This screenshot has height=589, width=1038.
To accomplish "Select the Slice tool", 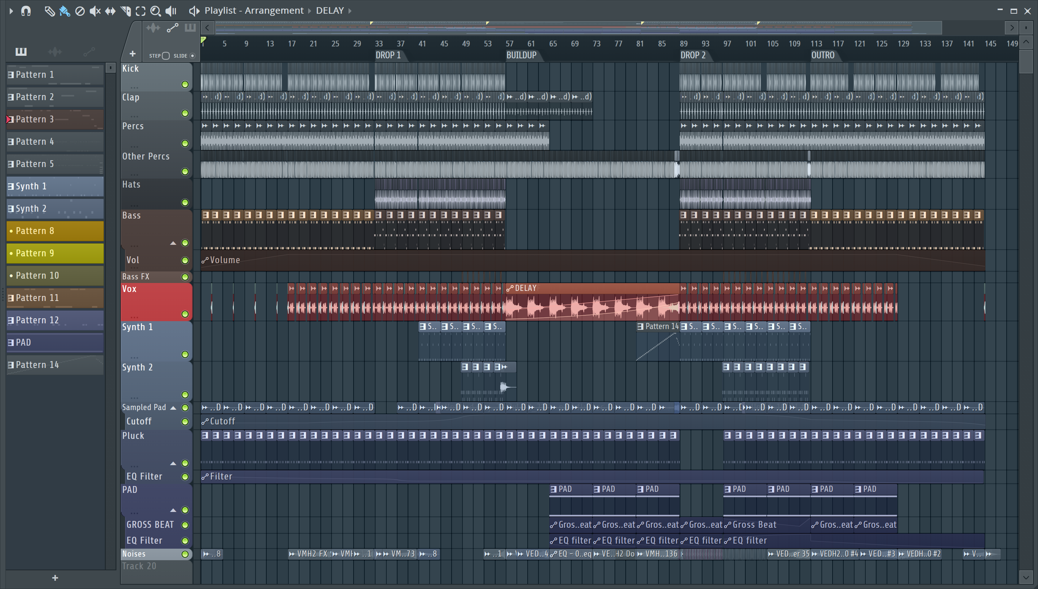I will [x=125, y=11].
